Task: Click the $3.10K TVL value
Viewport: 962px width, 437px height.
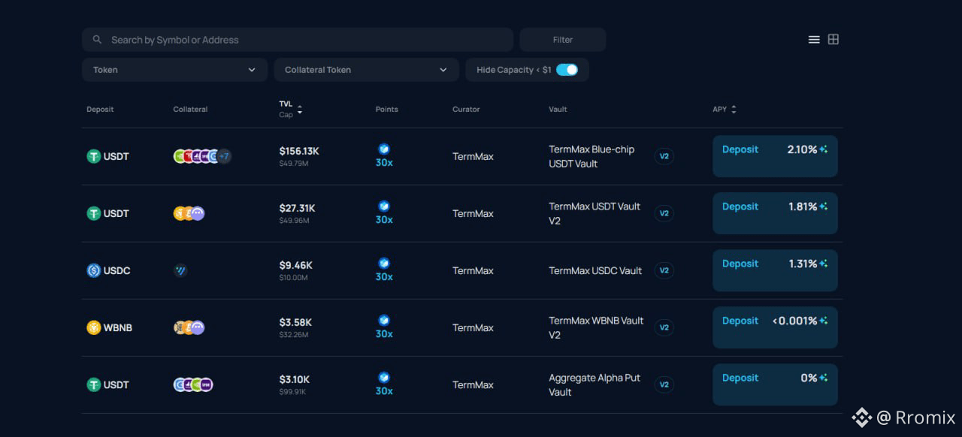Action: click(x=295, y=379)
